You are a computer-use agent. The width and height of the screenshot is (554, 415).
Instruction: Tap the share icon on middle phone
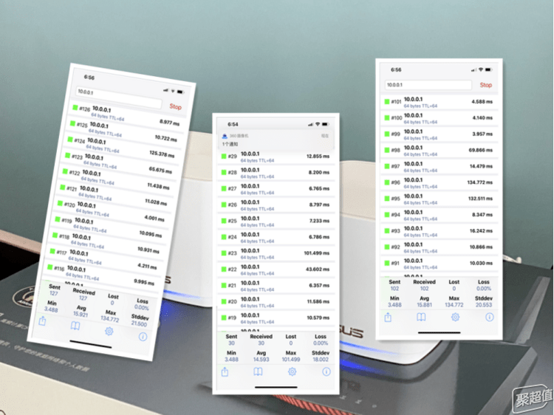click(225, 371)
